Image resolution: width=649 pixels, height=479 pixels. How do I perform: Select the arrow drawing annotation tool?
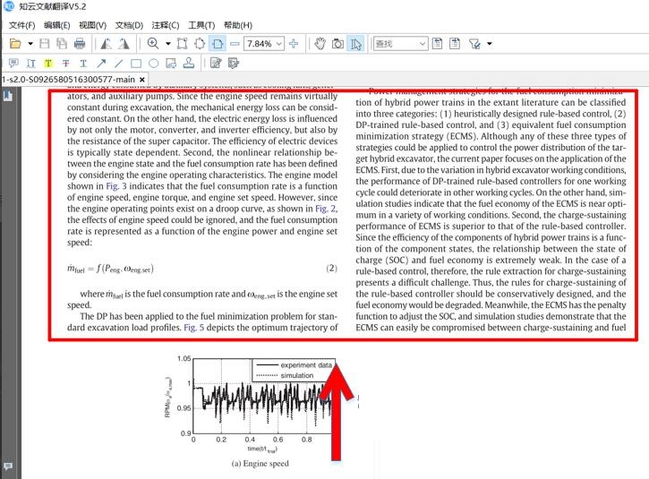coord(101,64)
